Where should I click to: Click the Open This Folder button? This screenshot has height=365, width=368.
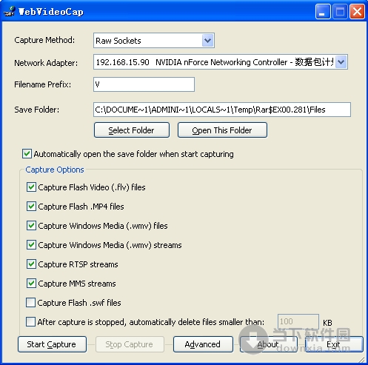click(222, 130)
